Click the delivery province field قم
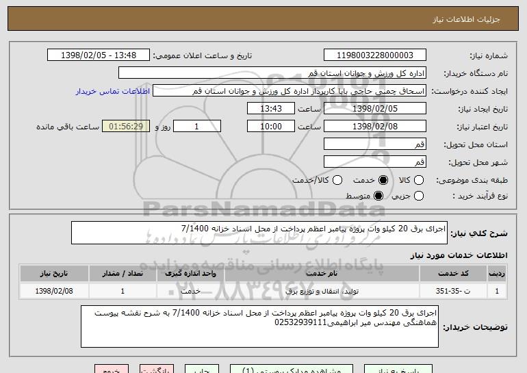Viewport: 527px width, 373px height. (x=375, y=144)
